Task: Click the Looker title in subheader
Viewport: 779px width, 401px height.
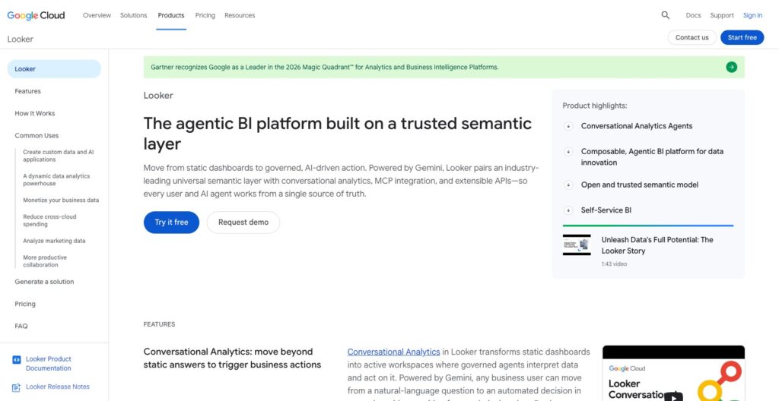Action: pos(21,39)
